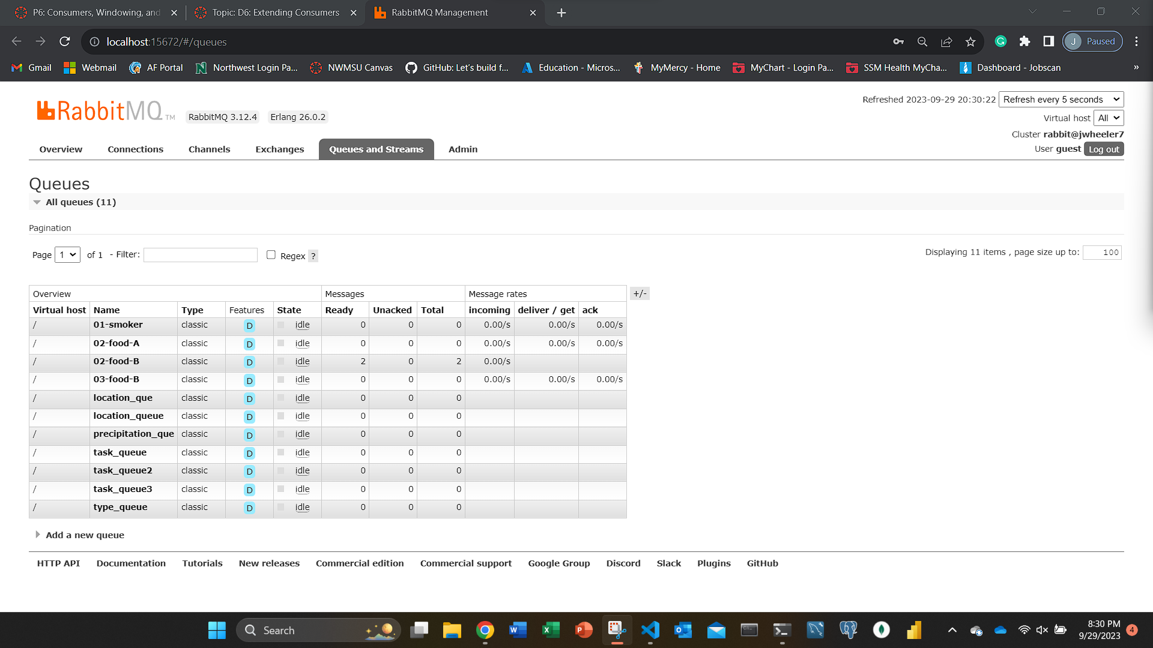Switch to the Connections tab
Screen dimensions: 1153x648
pyautogui.click(x=135, y=149)
